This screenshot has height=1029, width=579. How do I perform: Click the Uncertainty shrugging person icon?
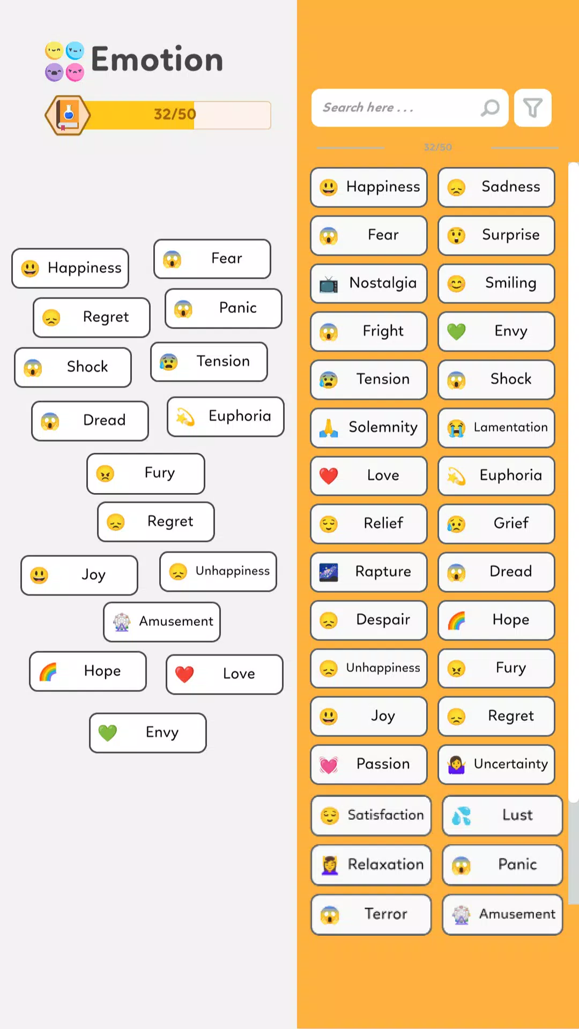point(456,765)
